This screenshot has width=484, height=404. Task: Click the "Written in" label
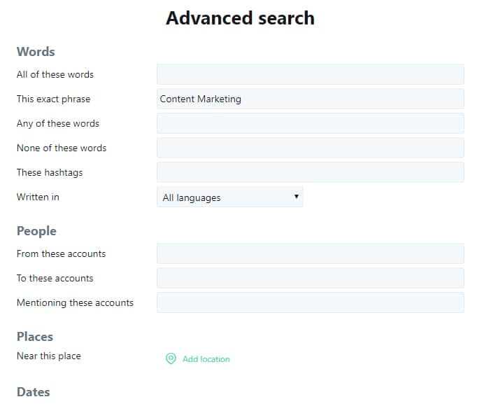pyautogui.click(x=38, y=197)
